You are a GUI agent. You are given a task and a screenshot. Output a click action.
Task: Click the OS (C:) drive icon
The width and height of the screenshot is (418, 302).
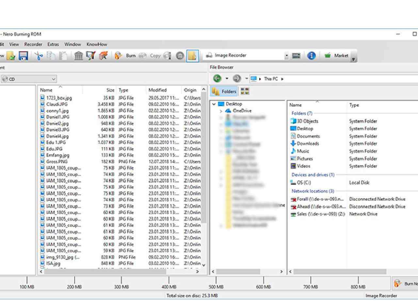[x=293, y=183]
